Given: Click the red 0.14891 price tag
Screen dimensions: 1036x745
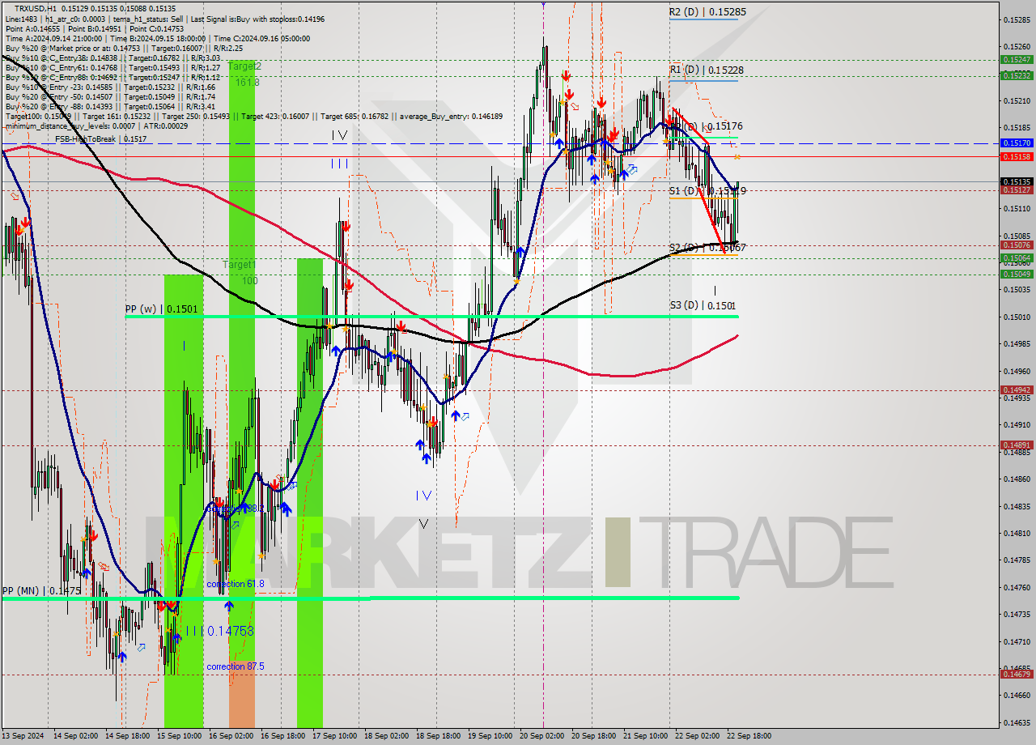Looking at the screenshot, I should coord(1017,445).
